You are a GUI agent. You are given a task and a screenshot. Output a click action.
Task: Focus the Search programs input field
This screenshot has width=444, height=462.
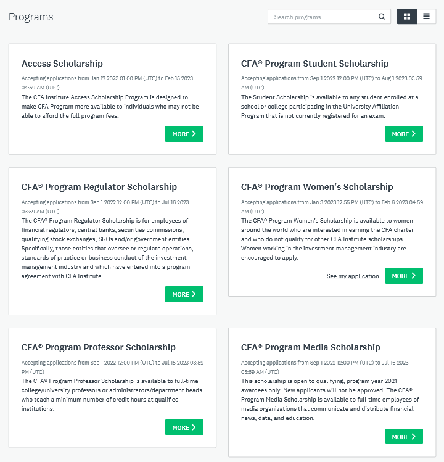tap(329, 17)
